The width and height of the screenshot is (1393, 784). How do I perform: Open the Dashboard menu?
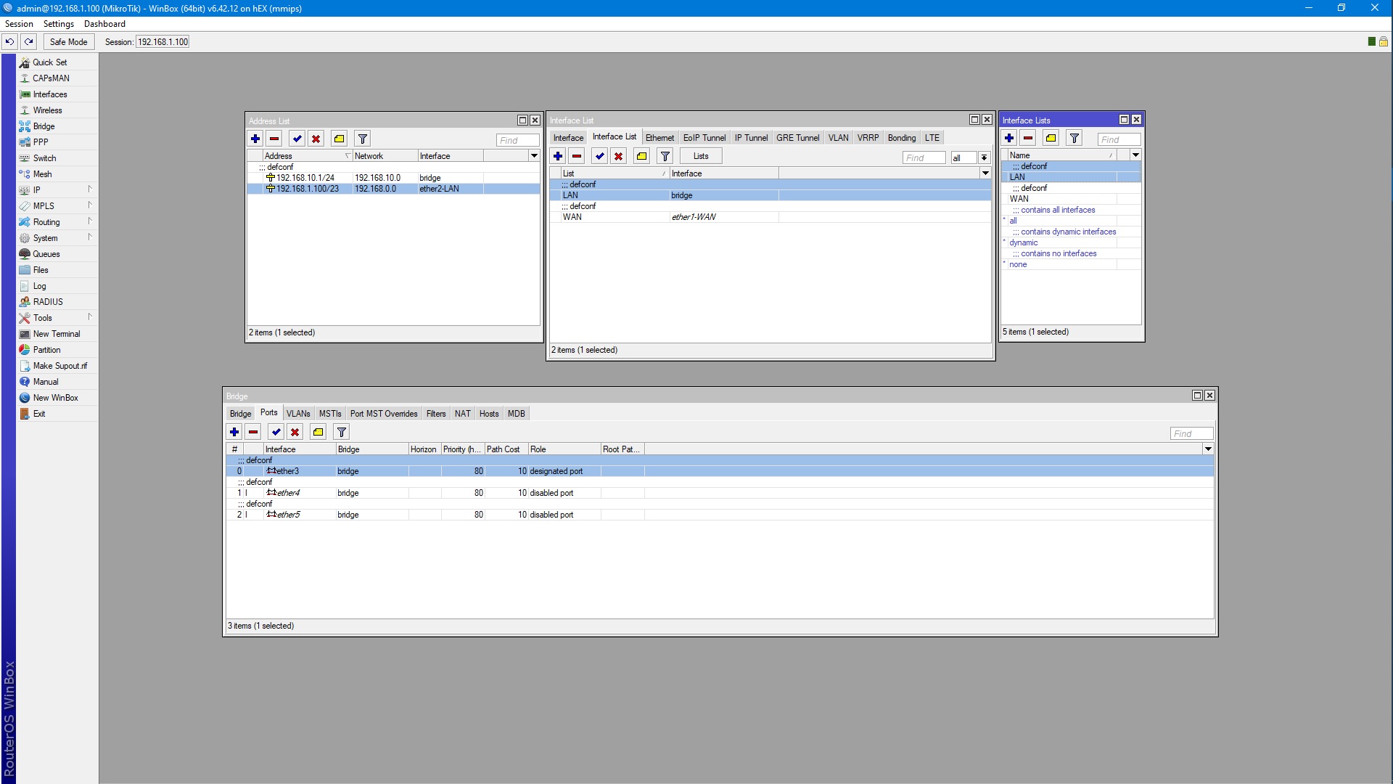point(104,24)
